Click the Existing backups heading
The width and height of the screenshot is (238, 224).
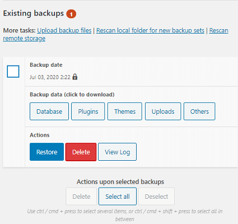click(34, 13)
